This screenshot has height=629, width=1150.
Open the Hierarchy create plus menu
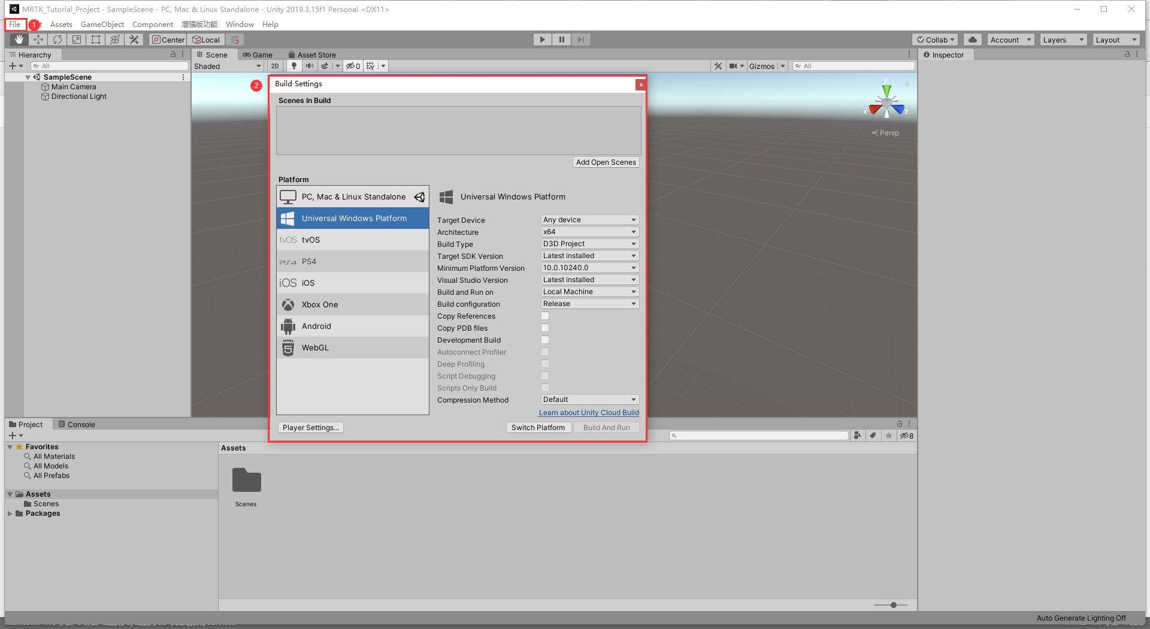pos(16,66)
